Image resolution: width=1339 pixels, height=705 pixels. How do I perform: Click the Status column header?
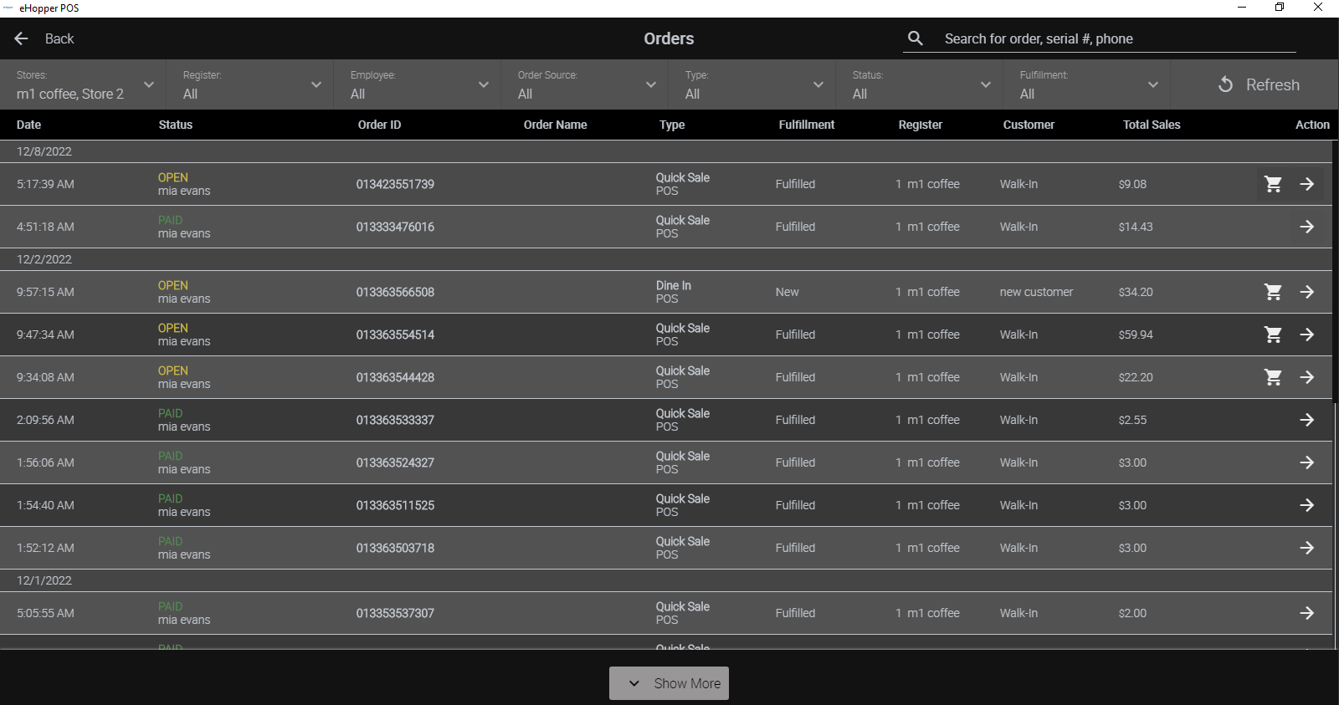(x=176, y=125)
